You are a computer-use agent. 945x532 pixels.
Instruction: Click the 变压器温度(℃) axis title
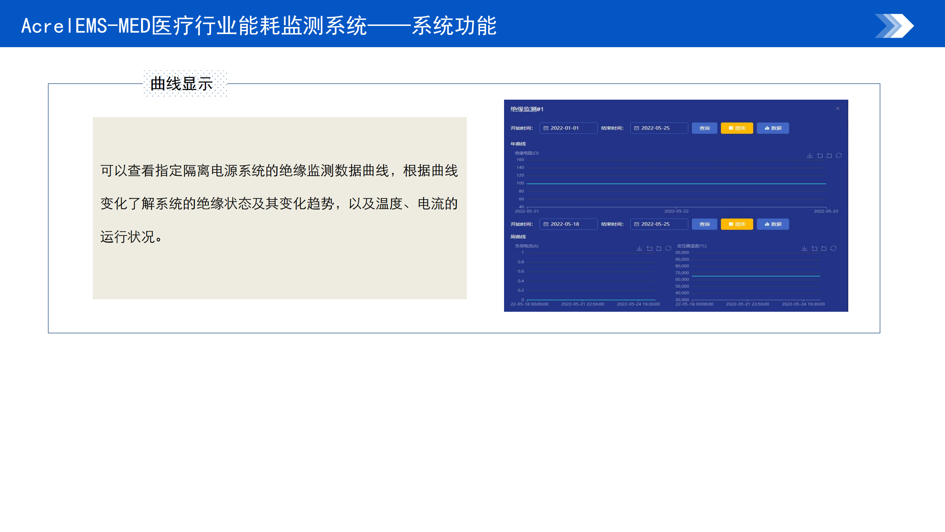pos(692,246)
